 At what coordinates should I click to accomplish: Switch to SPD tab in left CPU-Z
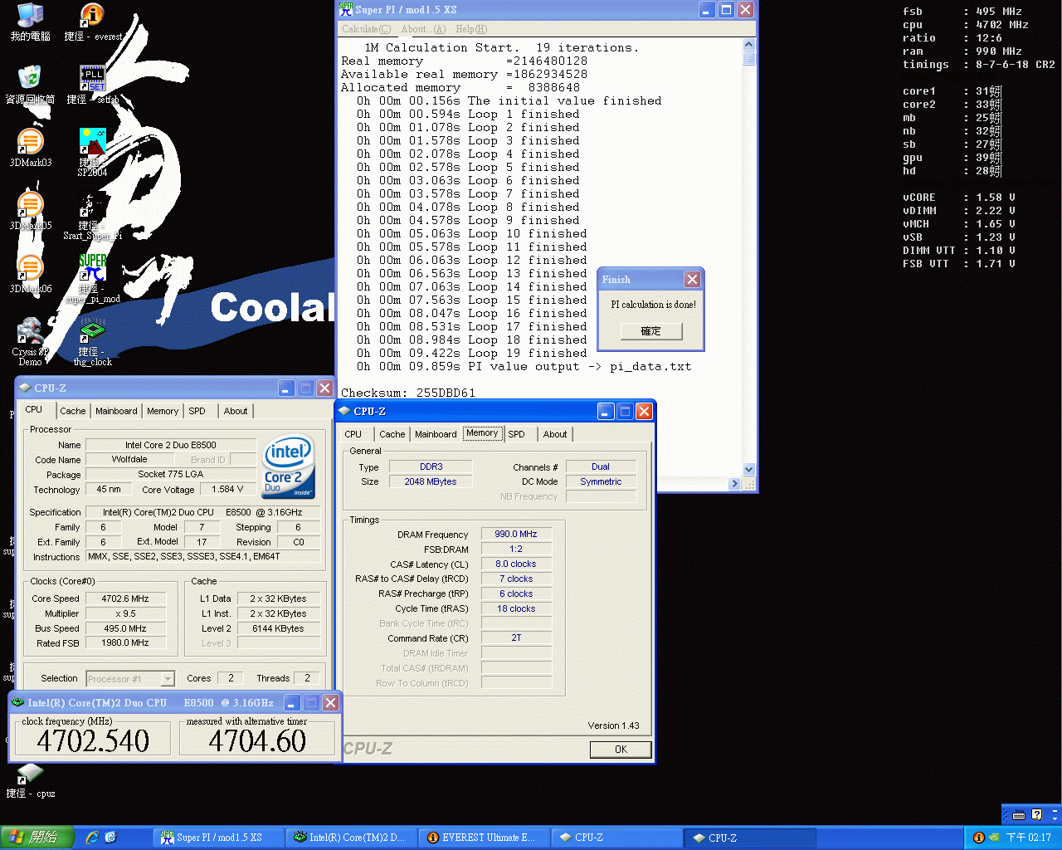[197, 411]
